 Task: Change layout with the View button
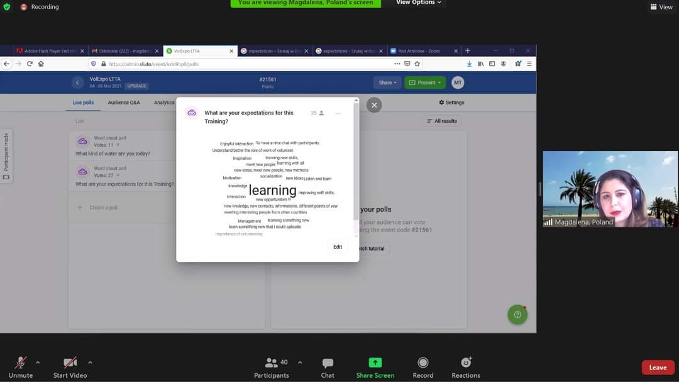pos(661,7)
